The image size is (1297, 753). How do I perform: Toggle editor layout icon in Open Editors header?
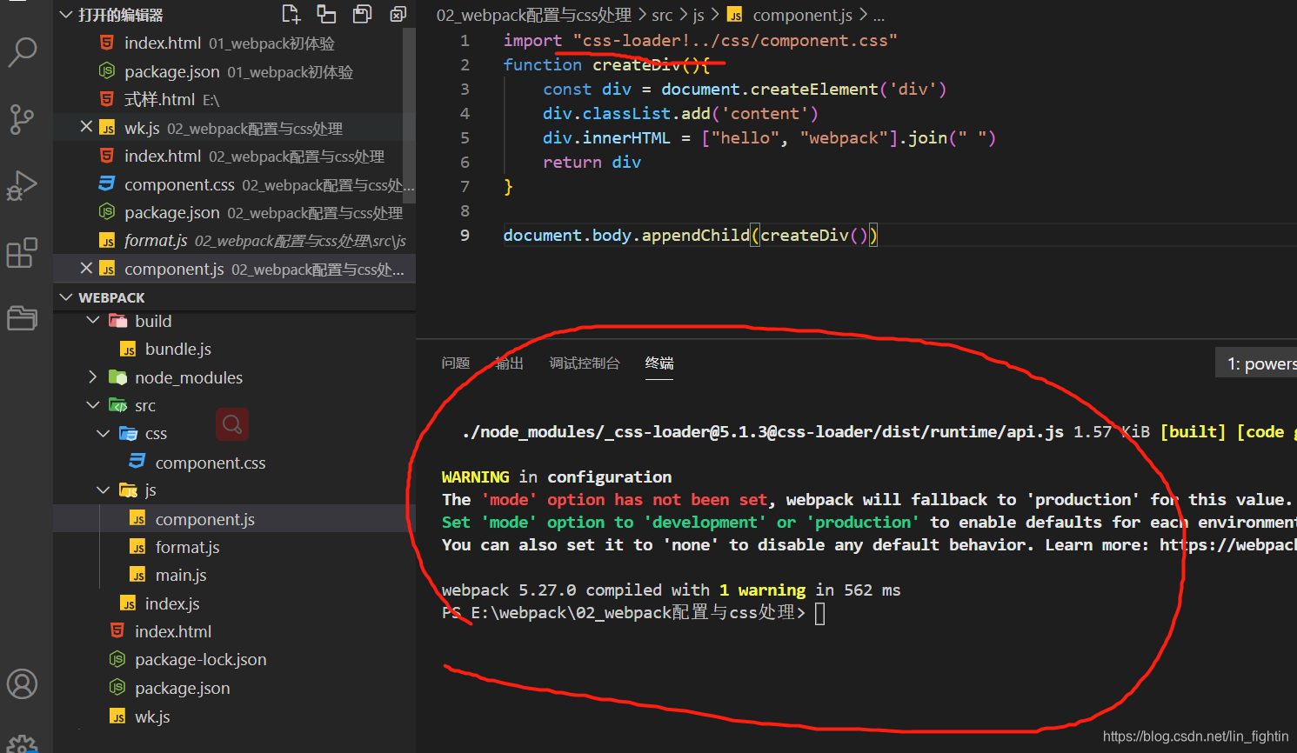[326, 14]
